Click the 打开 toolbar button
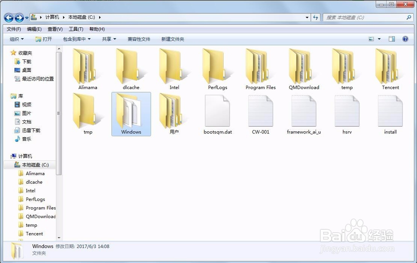This screenshot has height=263, width=417. click(44, 39)
